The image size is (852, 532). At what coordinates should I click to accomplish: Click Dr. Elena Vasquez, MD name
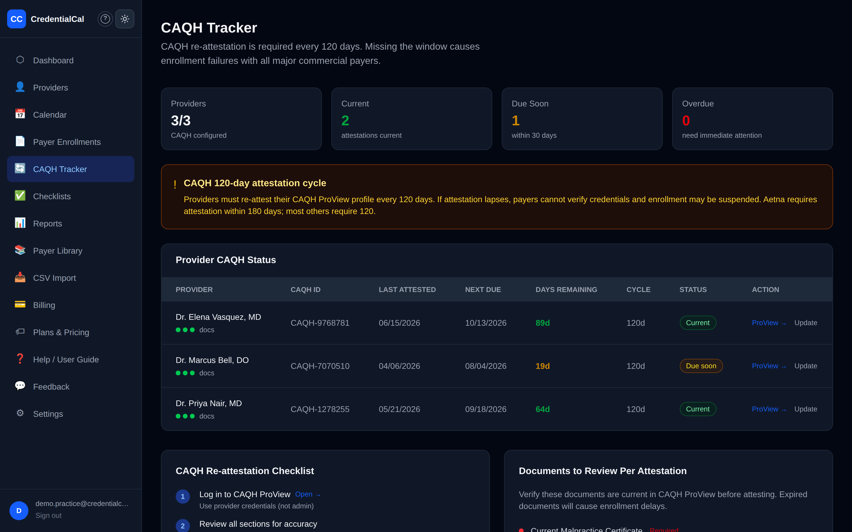(218, 317)
